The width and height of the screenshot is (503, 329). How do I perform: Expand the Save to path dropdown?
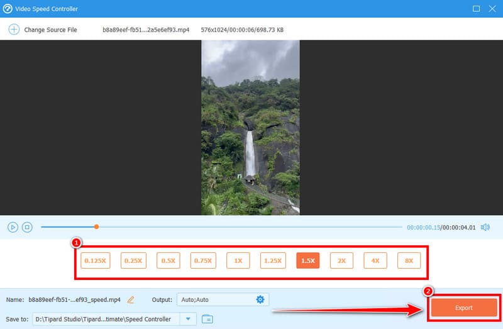coord(188,319)
